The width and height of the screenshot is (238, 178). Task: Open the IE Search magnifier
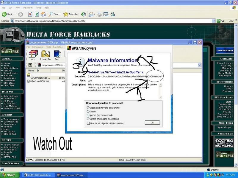click(x=55, y=14)
